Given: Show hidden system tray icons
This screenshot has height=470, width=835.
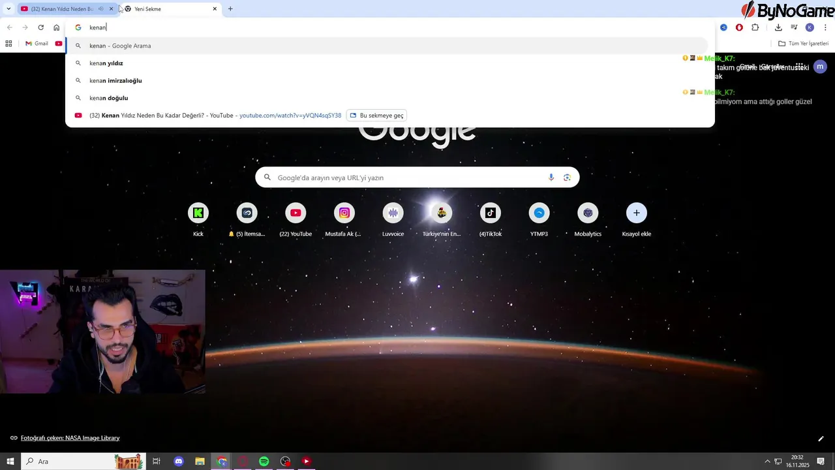Looking at the screenshot, I should click(767, 462).
